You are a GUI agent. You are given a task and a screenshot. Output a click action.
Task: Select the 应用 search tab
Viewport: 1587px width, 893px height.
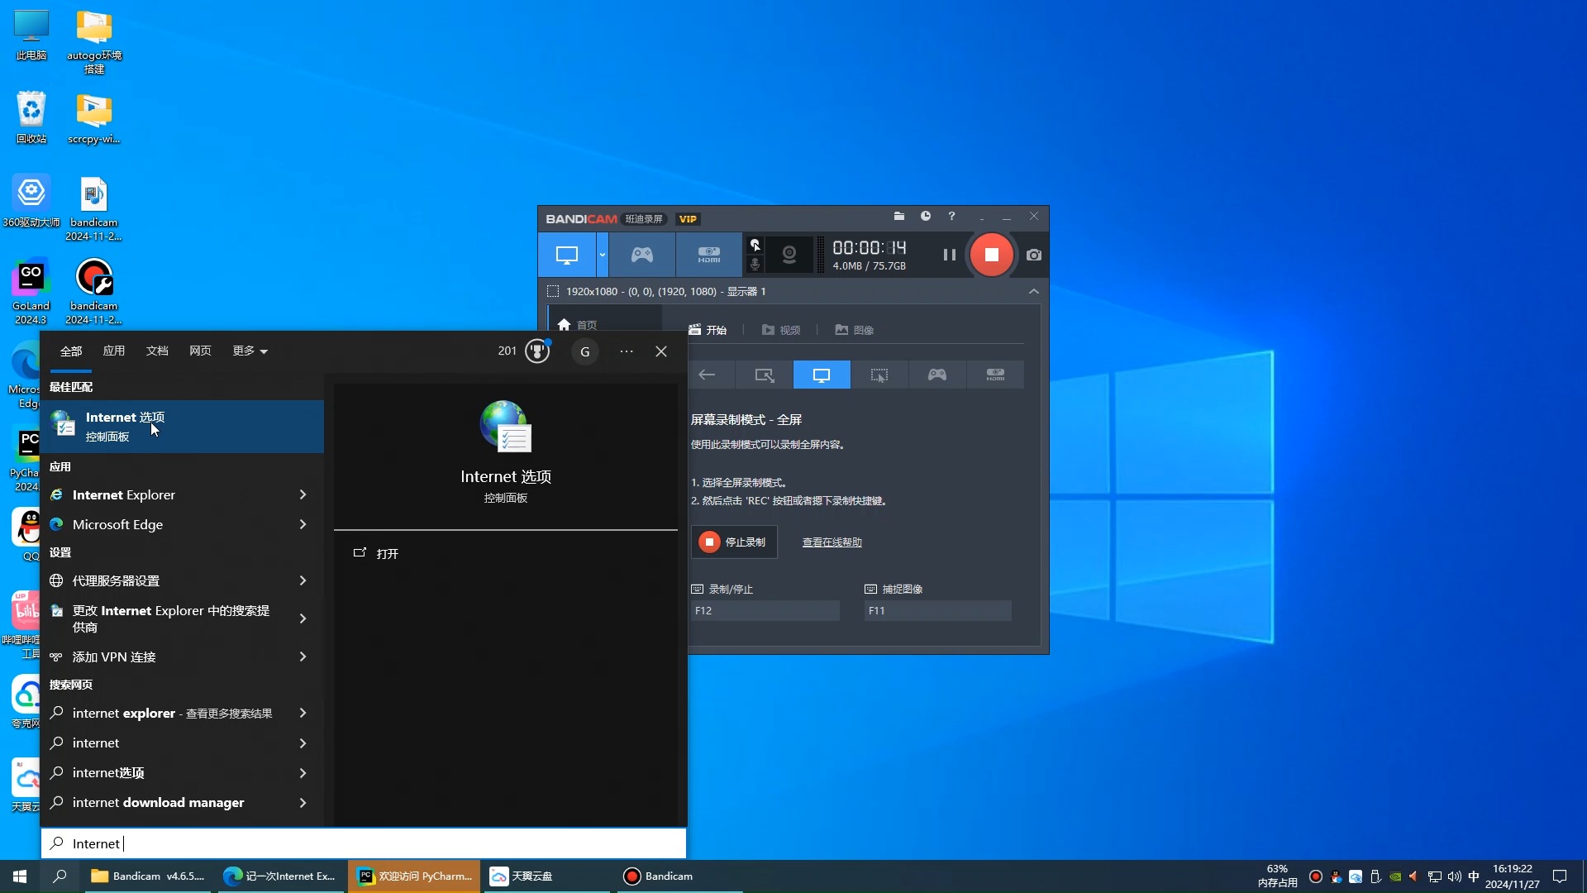[114, 351]
